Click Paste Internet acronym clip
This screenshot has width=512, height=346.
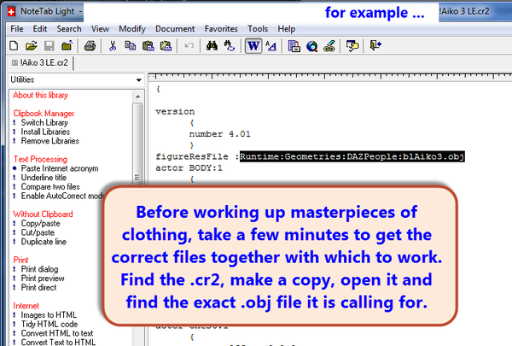tap(60, 168)
